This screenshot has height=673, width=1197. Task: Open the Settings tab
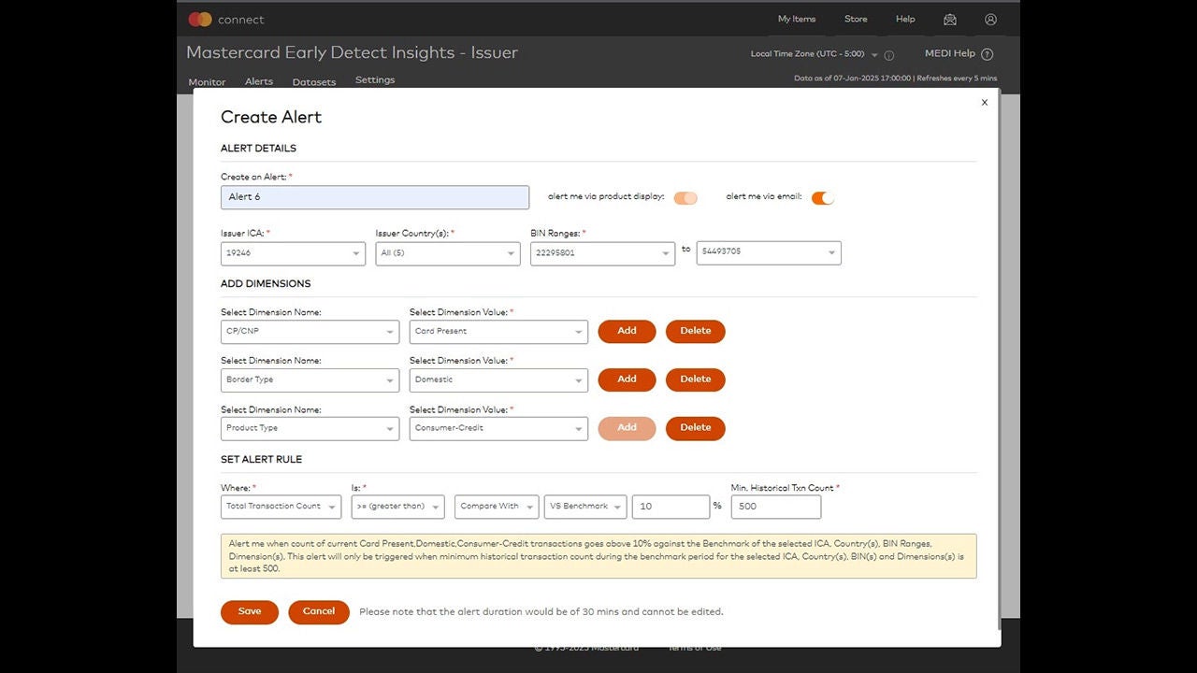click(375, 80)
